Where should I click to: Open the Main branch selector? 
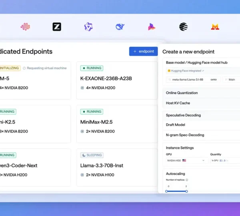pos(231,80)
